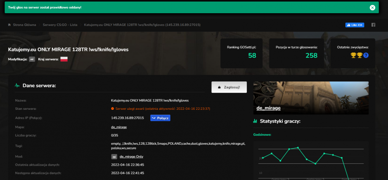
Task: Select the IP address 145.239.16.89:27015
Action: click(x=127, y=118)
